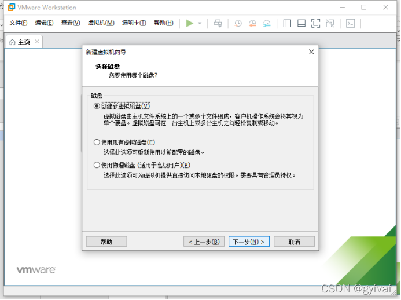Click the 您要使用哪个磁盘? subtitle text
Image resolution: width=401 pixels, height=300 pixels.
click(133, 75)
